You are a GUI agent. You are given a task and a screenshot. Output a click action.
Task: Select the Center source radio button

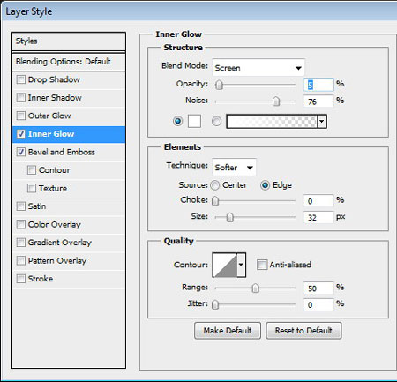click(215, 185)
